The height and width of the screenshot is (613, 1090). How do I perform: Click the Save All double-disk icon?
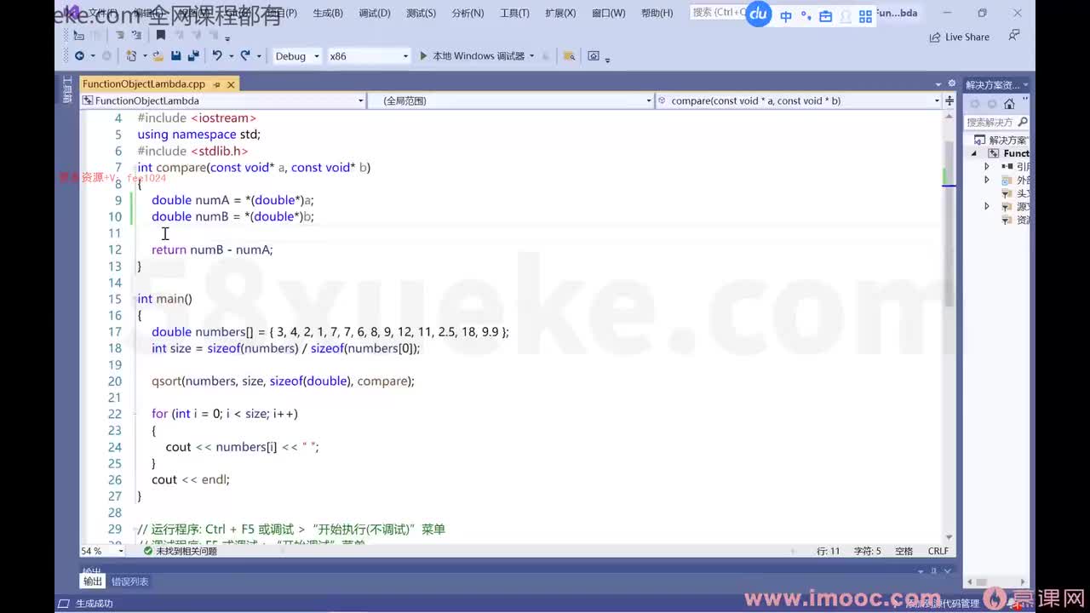coord(193,56)
